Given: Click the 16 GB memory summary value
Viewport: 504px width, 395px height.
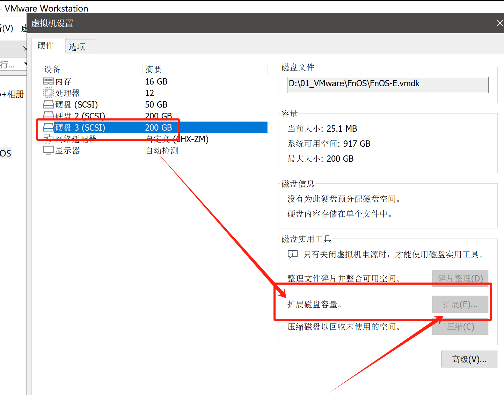Looking at the screenshot, I should click(x=156, y=81).
